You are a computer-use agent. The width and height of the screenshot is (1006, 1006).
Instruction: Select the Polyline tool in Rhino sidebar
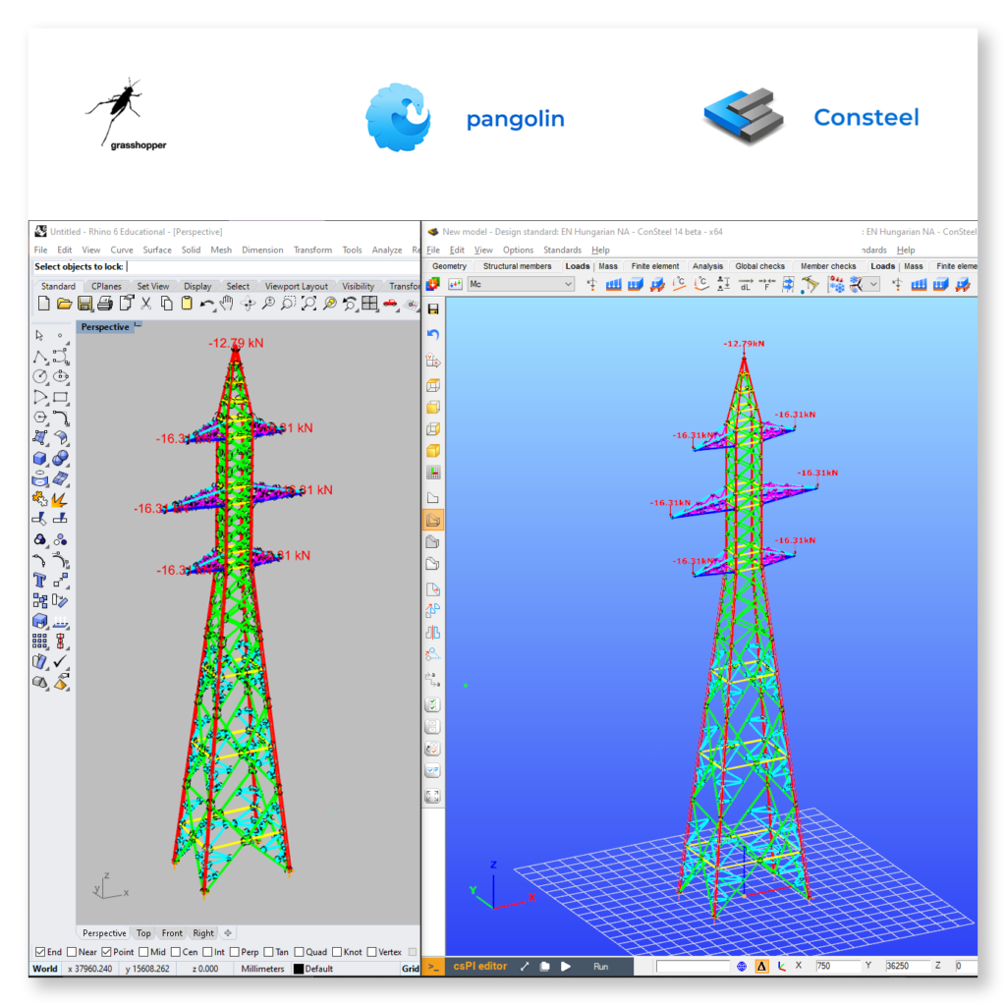click(x=40, y=357)
